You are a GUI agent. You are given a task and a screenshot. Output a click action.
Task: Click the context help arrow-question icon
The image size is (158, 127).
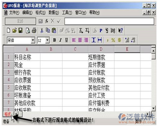[x=120, y=30]
